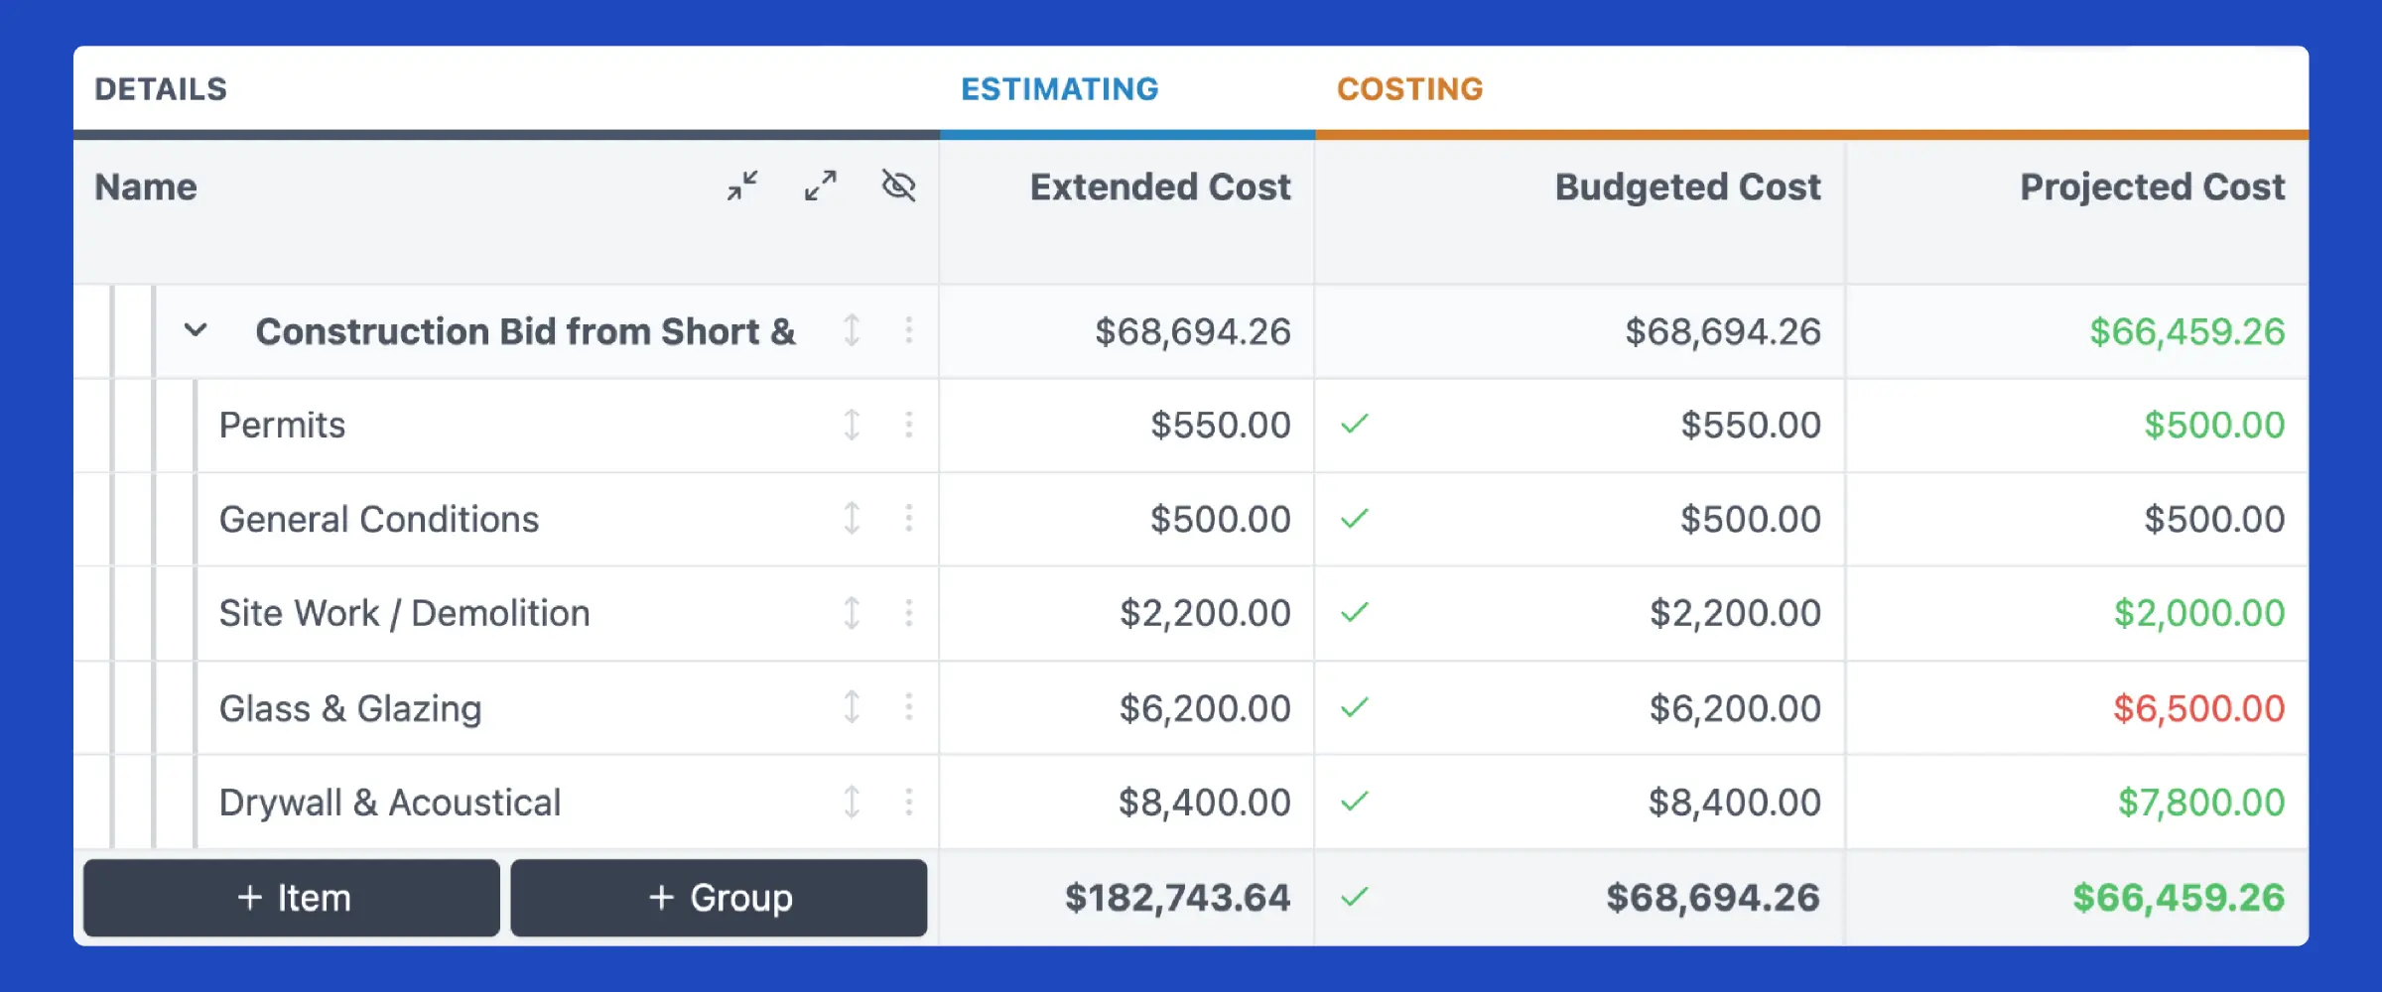
Task: Toggle the hide-column eye icon in header
Action: (898, 186)
